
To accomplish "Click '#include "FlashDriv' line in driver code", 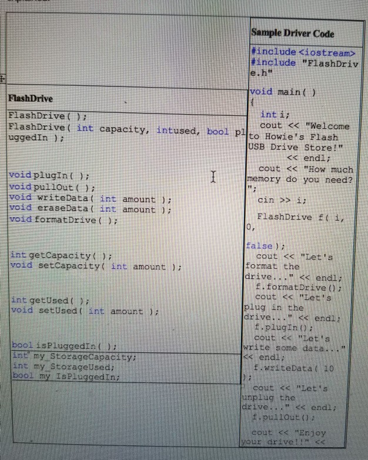I will click(x=305, y=63).
